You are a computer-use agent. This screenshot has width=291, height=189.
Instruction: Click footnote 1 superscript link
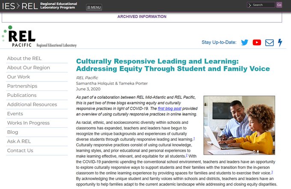pyautogui.click(x=194, y=138)
